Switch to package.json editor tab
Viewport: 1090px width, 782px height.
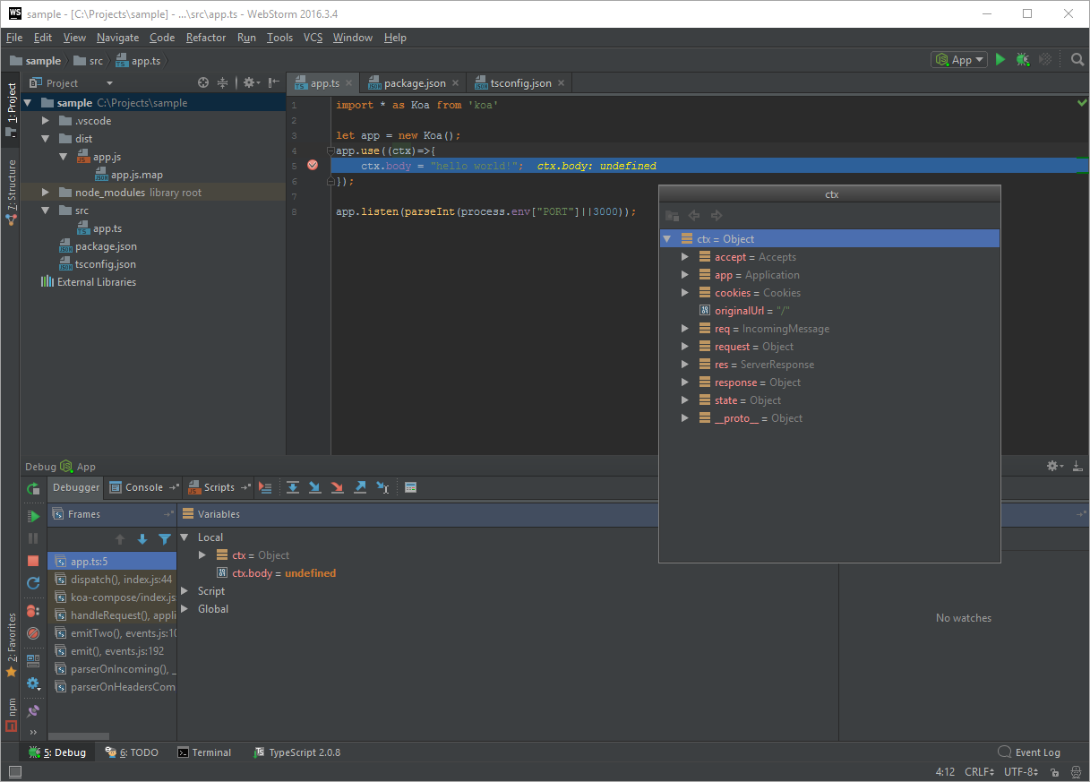click(415, 83)
